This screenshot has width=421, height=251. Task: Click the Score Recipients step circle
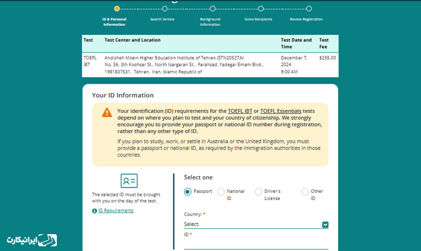point(260,8)
